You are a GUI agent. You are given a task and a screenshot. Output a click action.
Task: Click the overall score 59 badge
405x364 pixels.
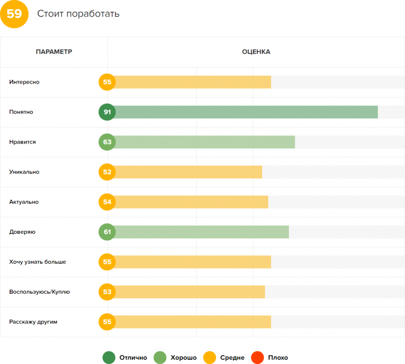[x=14, y=14]
